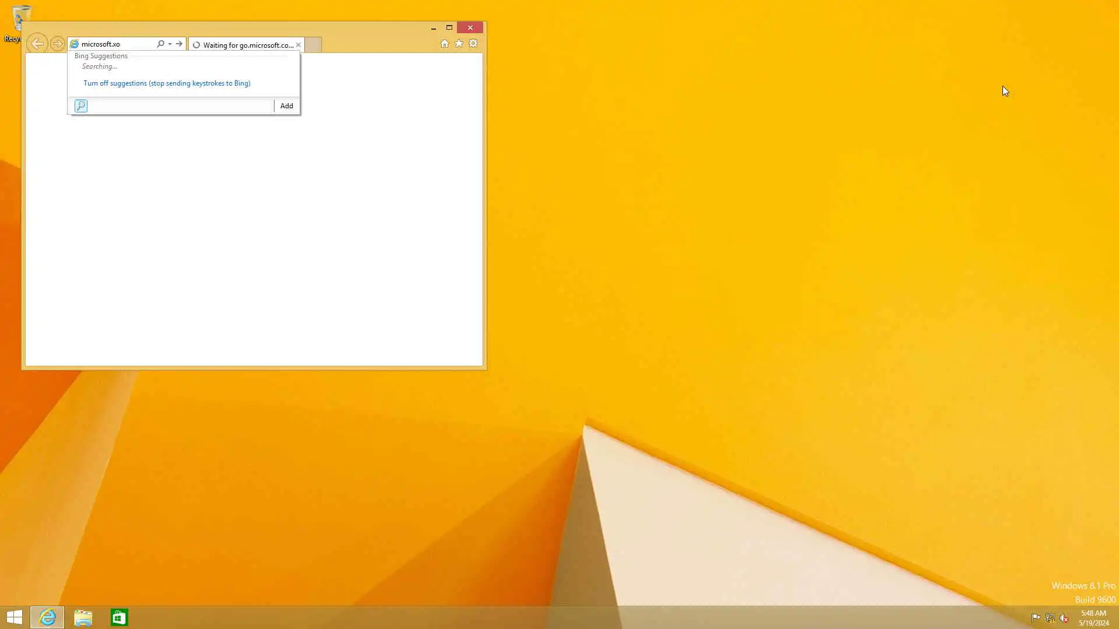The image size is (1119, 629).
Task: Go back with the browser Back arrow
Action: [x=37, y=44]
